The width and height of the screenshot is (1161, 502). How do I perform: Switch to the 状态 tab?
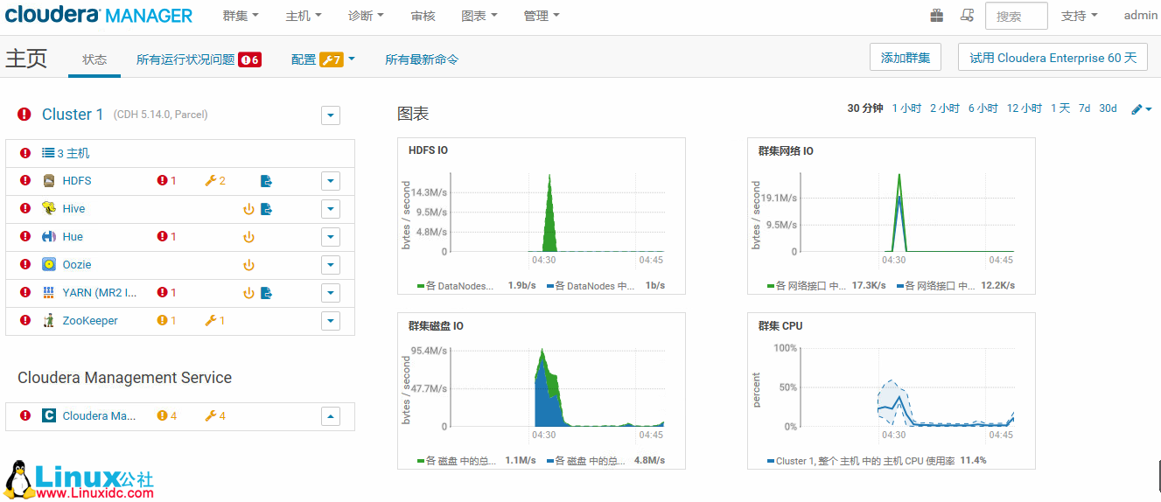(x=94, y=59)
